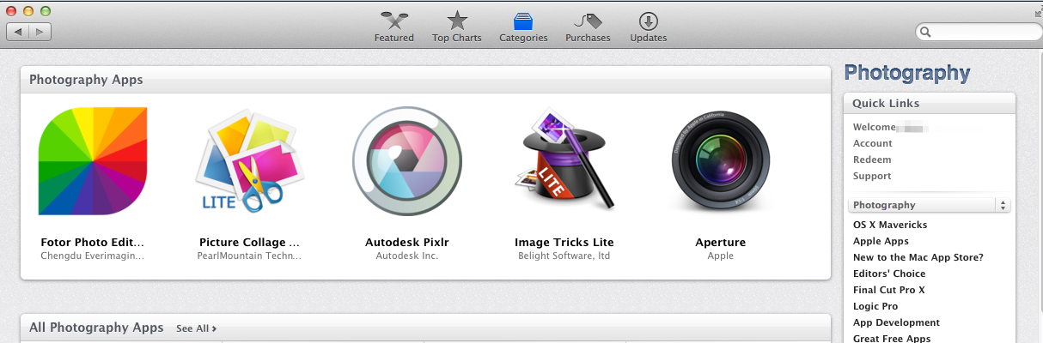
Task: Click the Welcome quick link
Action: pyautogui.click(x=874, y=127)
